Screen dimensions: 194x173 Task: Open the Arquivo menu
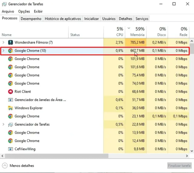[x=8, y=11]
